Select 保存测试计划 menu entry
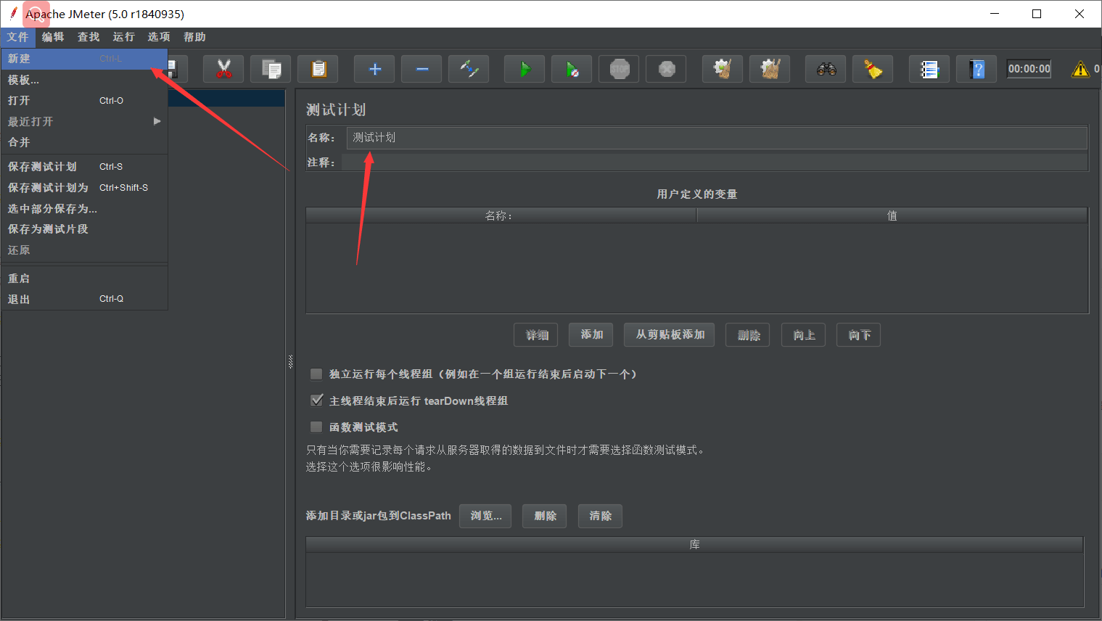 point(84,167)
